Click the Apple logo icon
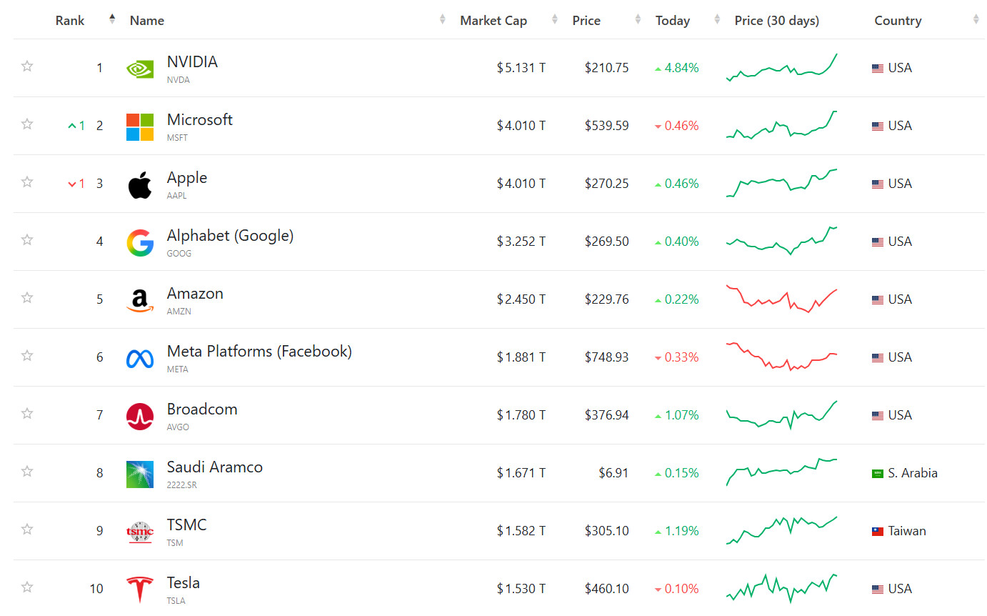The width and height of the screenshot is (987, 616). click(x=140, y=185)
